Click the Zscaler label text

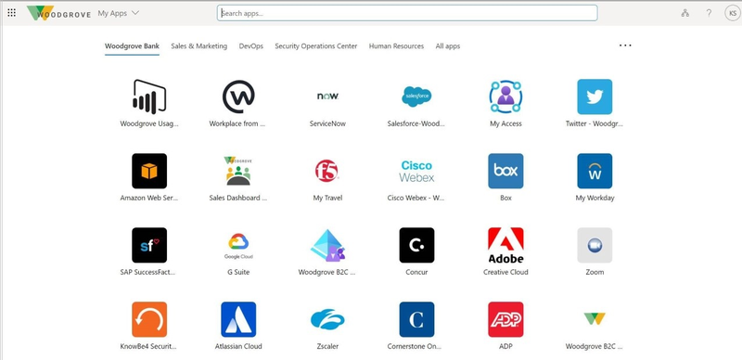[x=327, y=346]
